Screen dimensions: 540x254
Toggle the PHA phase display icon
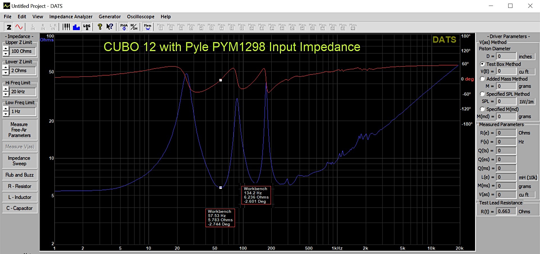(124, 27)
